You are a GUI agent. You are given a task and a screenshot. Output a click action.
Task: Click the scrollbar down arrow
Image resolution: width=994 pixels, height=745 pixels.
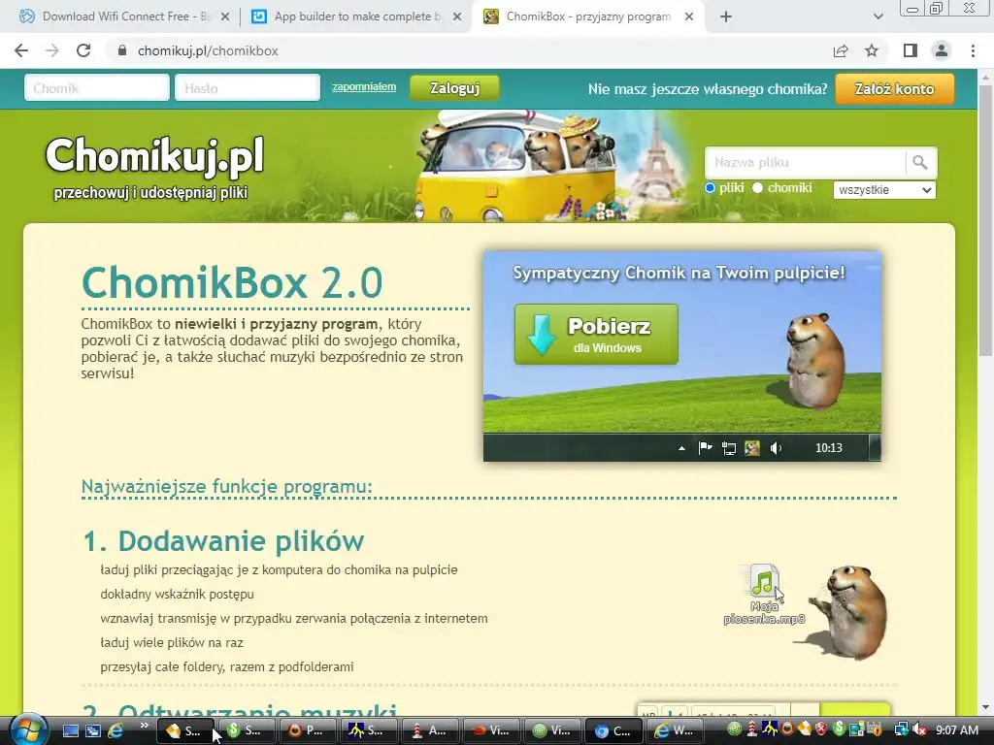[985, 707]
